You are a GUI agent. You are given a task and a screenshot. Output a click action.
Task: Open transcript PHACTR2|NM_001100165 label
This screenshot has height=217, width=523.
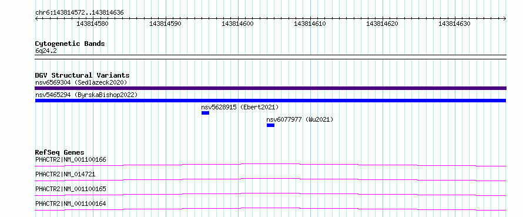(x=71, y=189)
